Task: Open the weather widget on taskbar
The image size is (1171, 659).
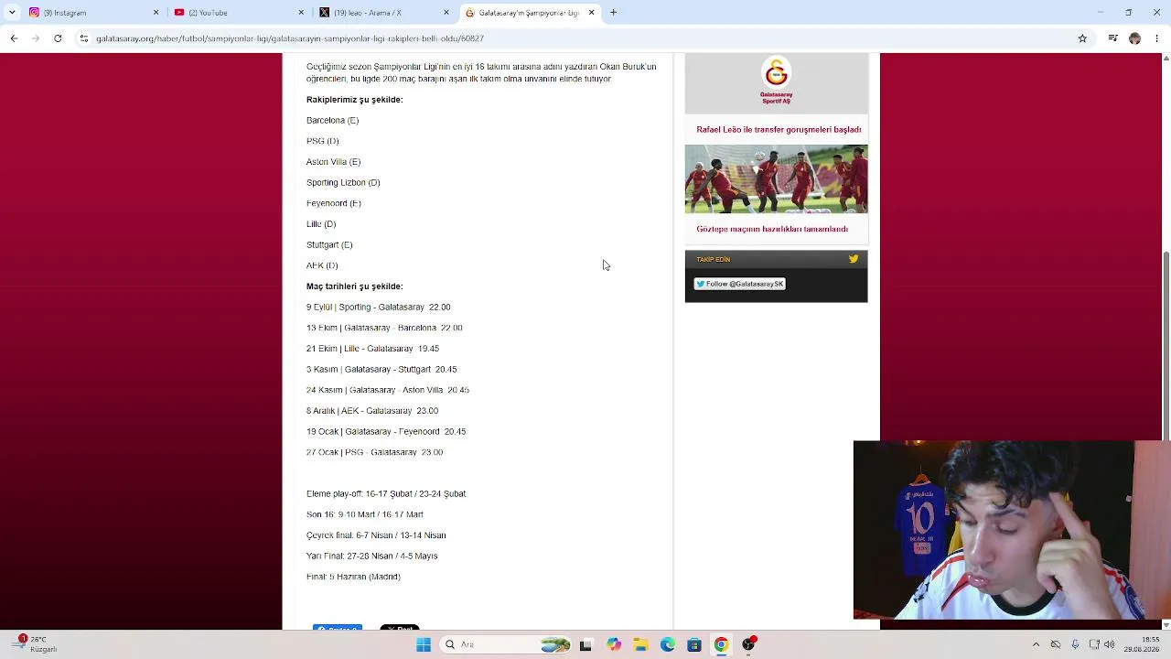Action: [x=35, y=644]
